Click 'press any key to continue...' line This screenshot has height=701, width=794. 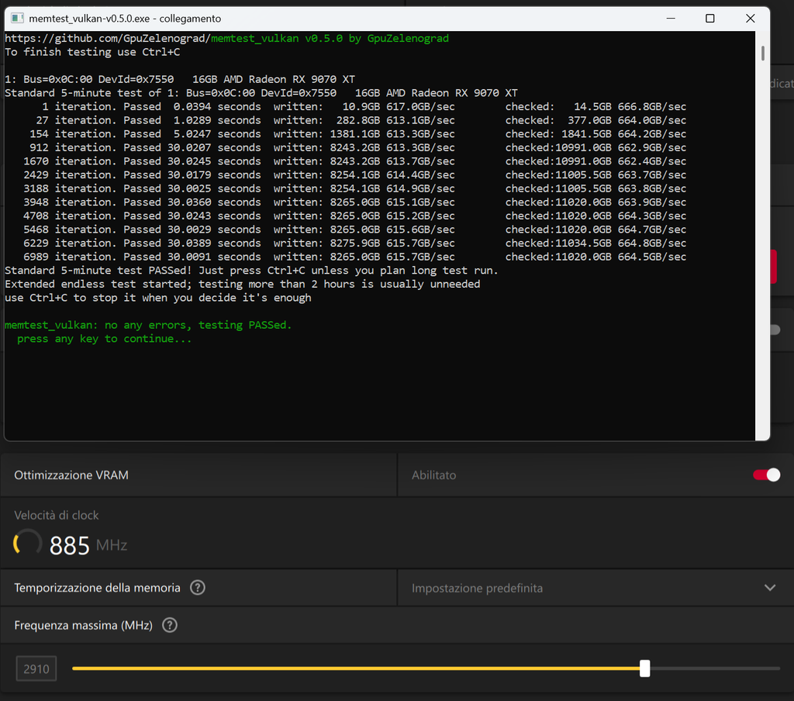(x=105, y=339)
